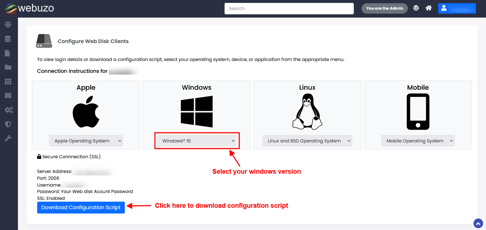Click the Webuzo logo
Image resolution: width=486 pixels, height=230 pixels.
point(29,8)
